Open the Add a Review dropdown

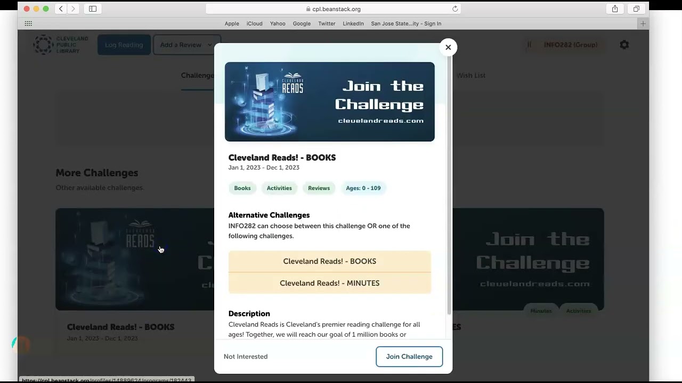pos(186,45)
